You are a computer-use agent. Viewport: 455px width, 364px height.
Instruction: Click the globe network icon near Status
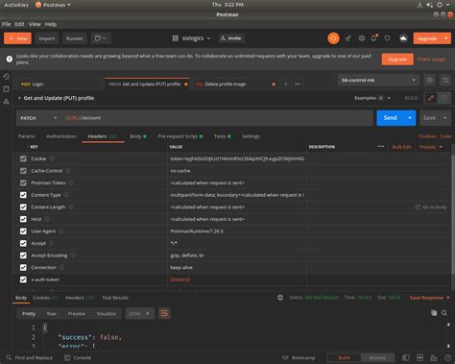(x=280, y=298)
